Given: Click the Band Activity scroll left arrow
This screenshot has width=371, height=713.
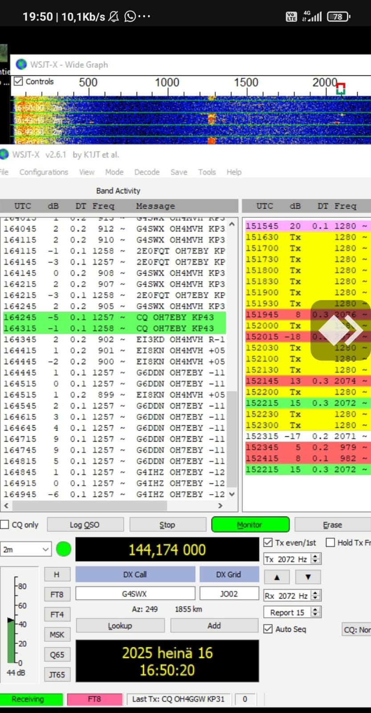Looking at the screenshot, I should tap(6, 506).
